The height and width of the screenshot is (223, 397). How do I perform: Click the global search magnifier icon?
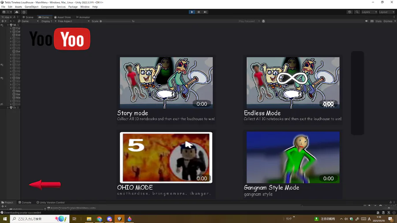pyautogui.click(x=357, y=12)
